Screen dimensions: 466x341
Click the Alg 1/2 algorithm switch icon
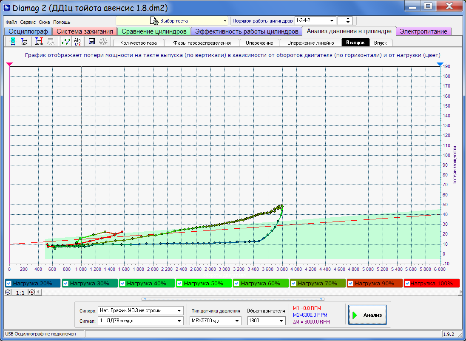pos(77,41)
